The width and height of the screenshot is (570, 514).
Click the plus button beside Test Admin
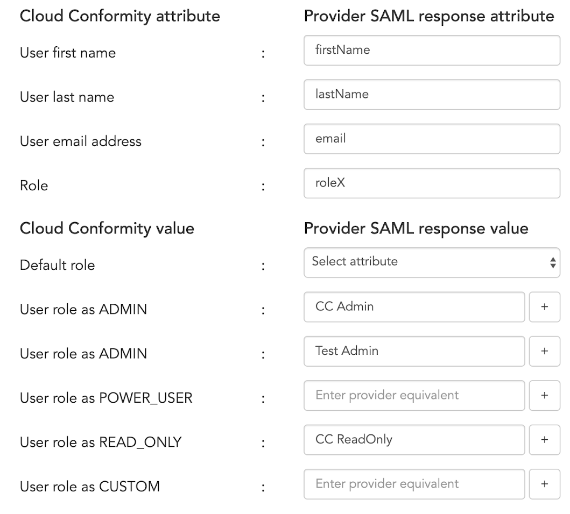point(544,351)
